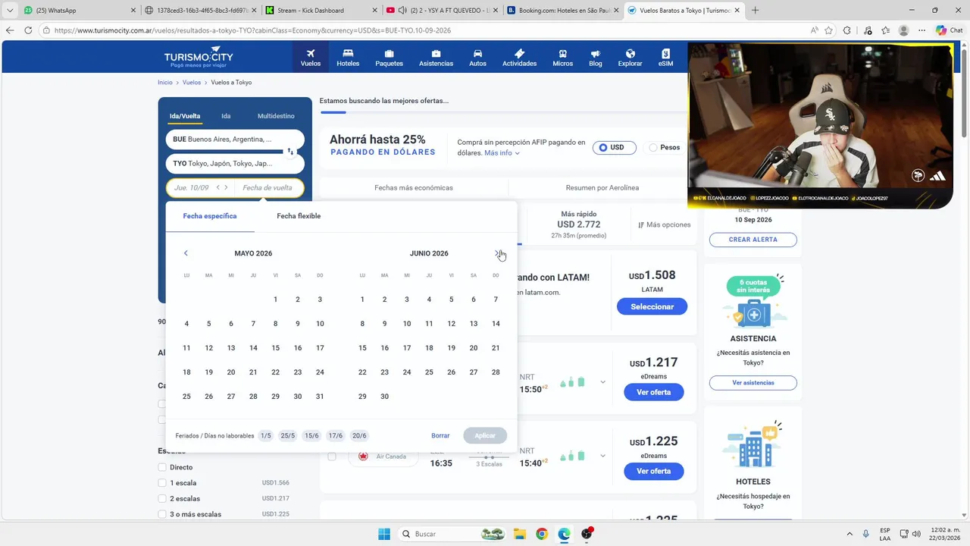Image resolution: width=970 pixels, height=546 pixels.
Task: Pick June 15 2026 in calendar
Action: click(362, 348)
